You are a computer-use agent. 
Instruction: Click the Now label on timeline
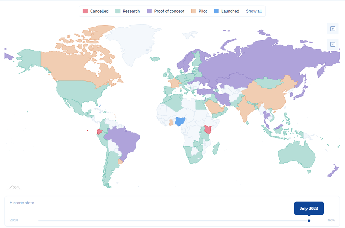coord(331,220)
